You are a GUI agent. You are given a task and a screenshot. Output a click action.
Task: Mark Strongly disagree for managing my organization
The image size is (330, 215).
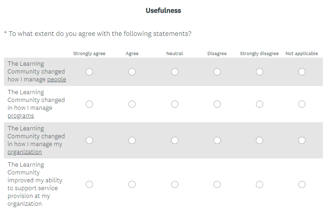260,140
